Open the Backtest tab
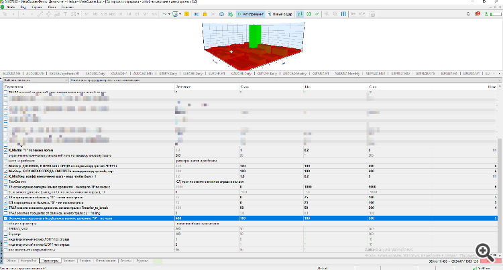 [69, 261]
